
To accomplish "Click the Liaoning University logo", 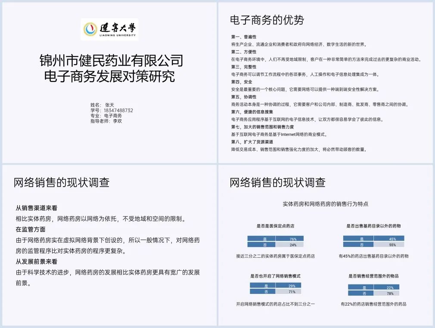I will (109, 29).
